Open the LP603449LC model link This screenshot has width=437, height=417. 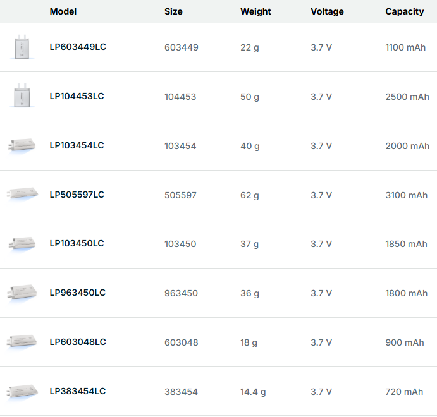coord(78,47)
